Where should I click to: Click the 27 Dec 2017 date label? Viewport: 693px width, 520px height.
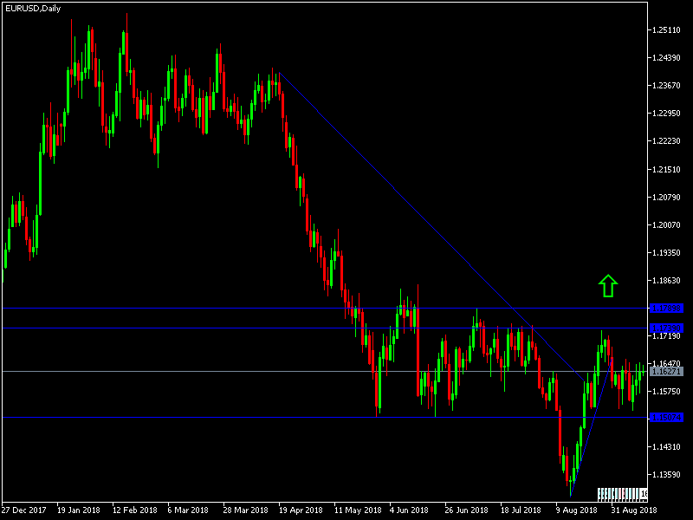click(24, 510)
